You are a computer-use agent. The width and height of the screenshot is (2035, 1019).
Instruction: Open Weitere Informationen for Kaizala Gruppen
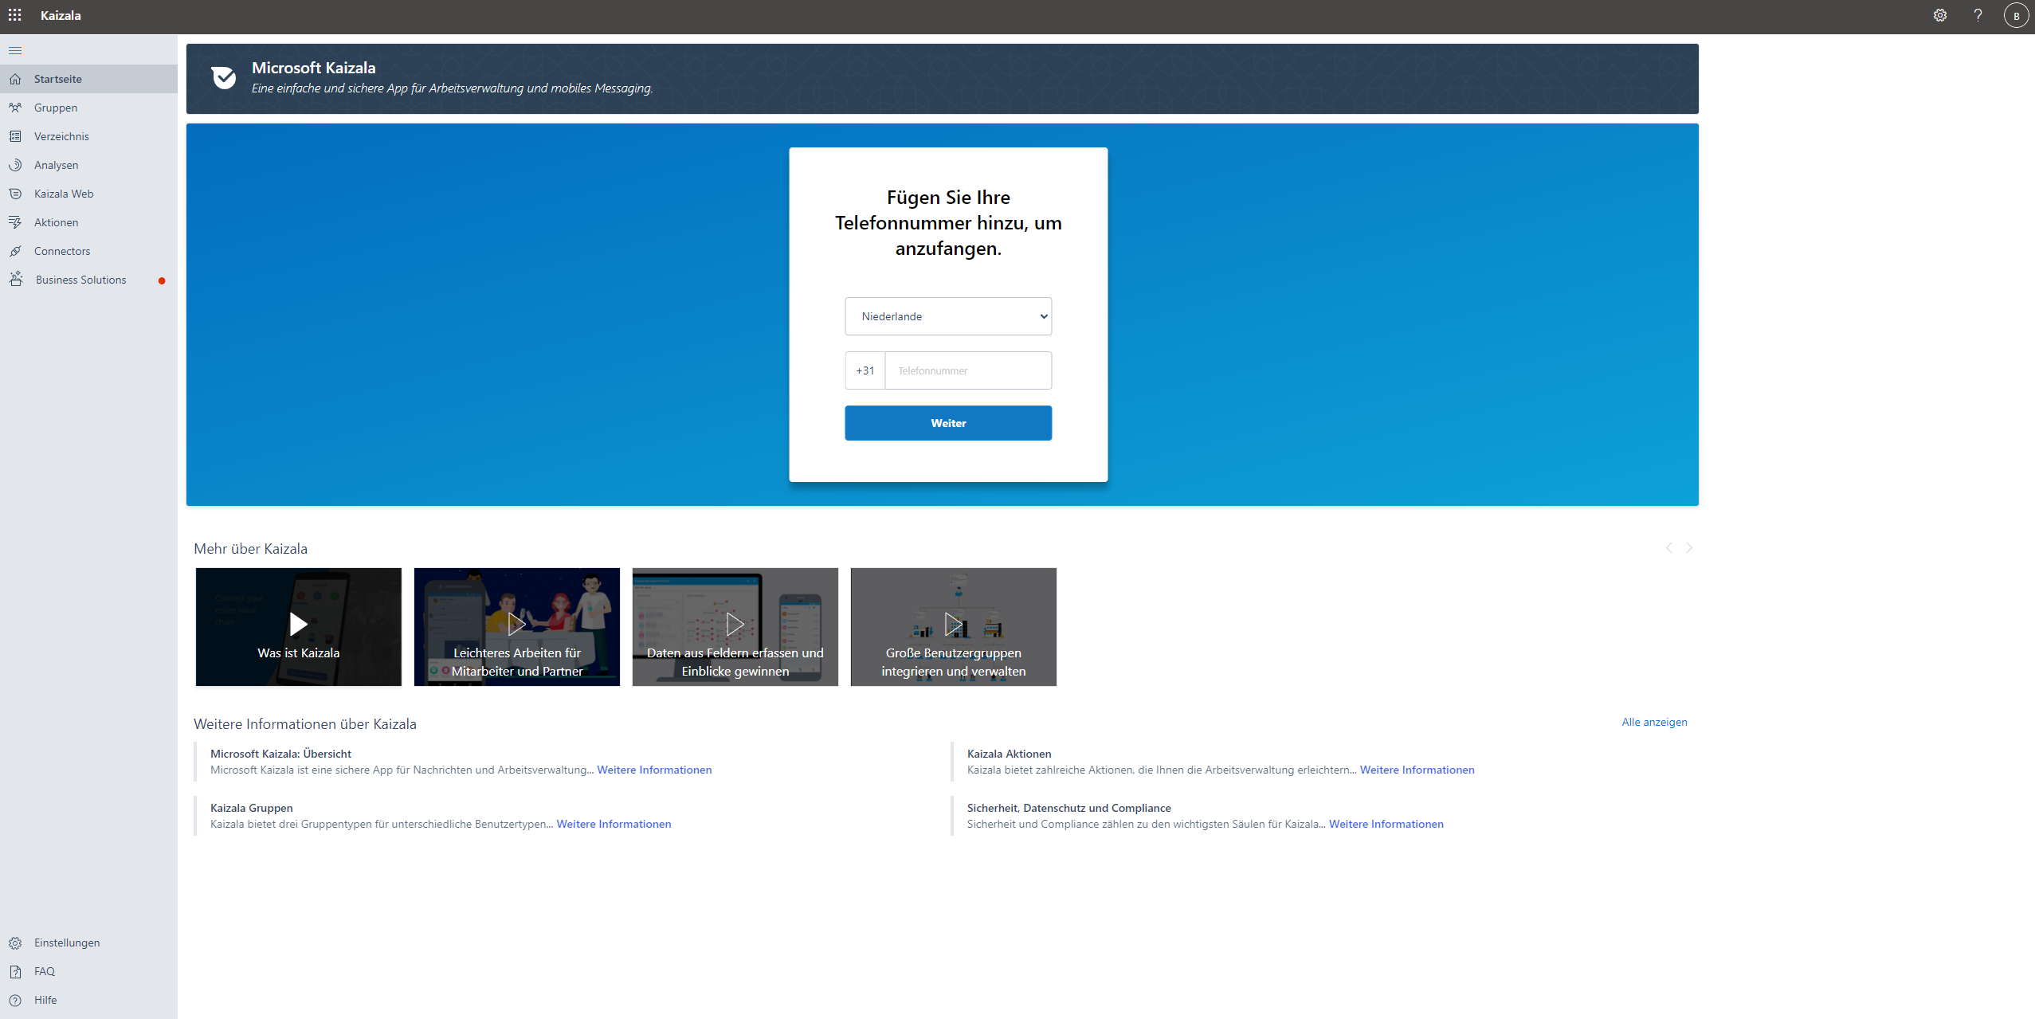click(614, 824)
